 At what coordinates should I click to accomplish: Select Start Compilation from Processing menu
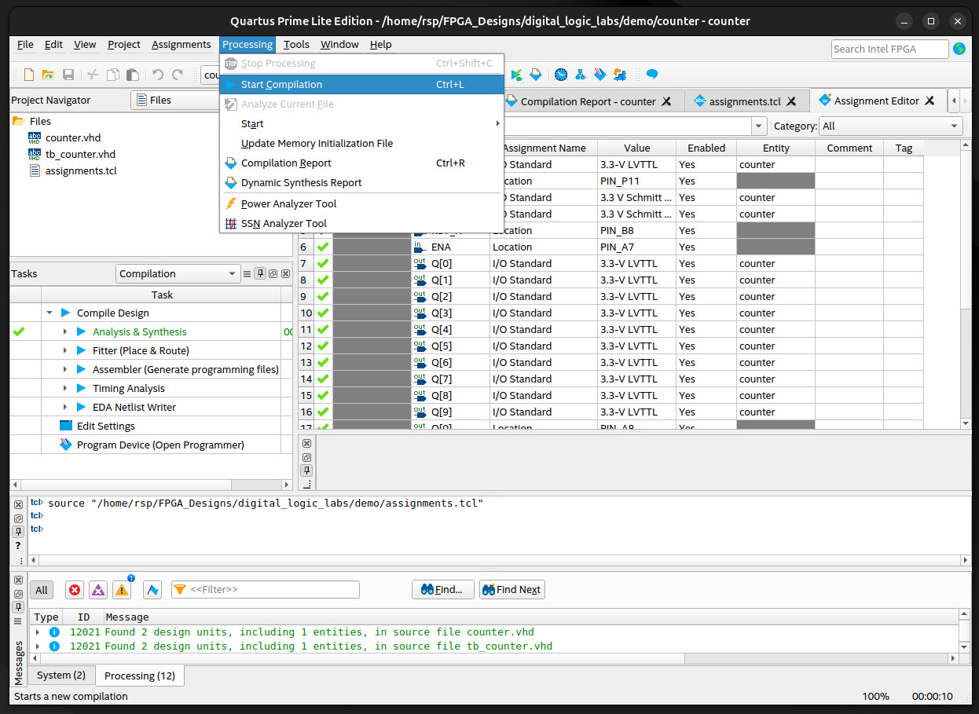pos(281,85)
